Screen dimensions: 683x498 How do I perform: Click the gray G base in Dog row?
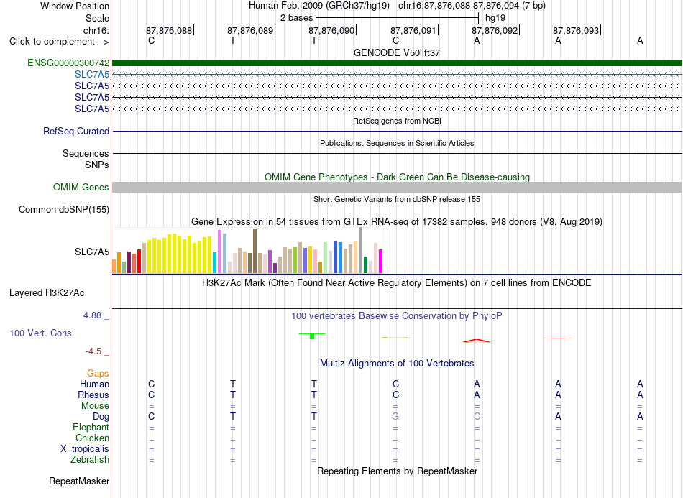(x=395, y=416)
